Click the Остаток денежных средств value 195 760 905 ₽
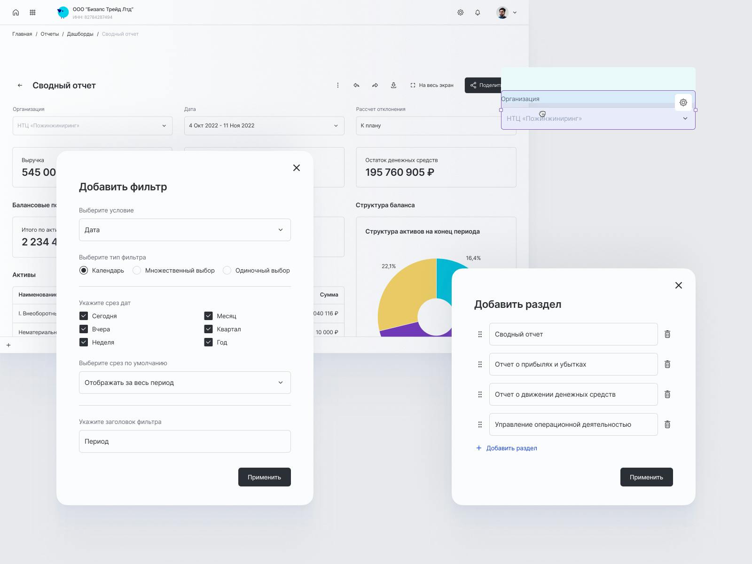This screenshot has width=752, height=564. [400, 172]
